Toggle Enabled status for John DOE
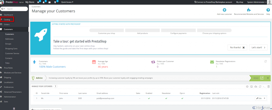Screen dimensions: 272x110 (x=149, y=98)
